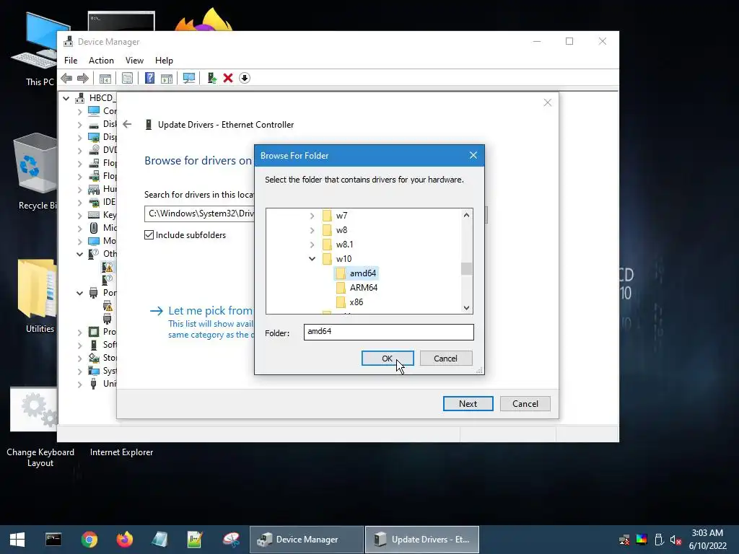Select the x86 folder
This screenshot has height=554, width=739.
(x=350, y=302)
